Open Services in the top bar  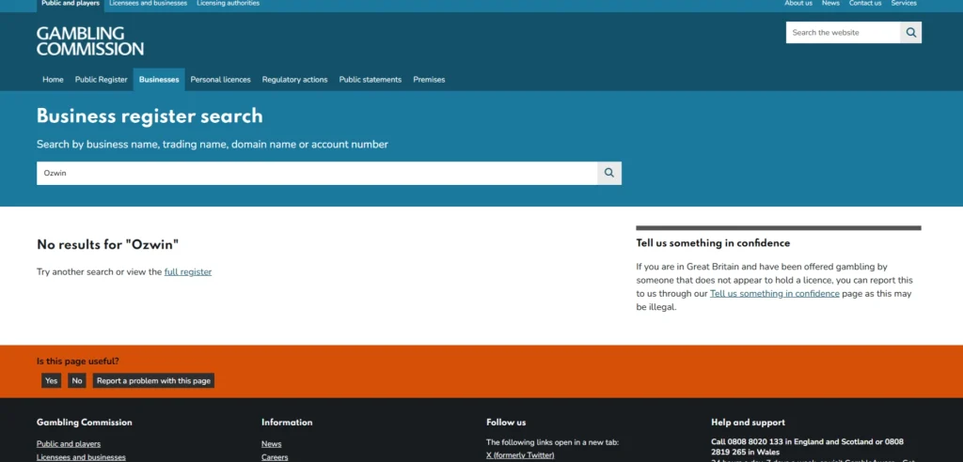point(904,4)
